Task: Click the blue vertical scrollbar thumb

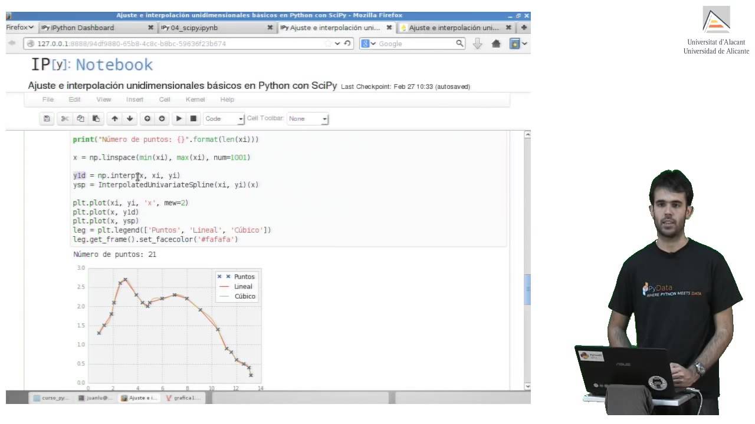Action: tap(527, 289)
